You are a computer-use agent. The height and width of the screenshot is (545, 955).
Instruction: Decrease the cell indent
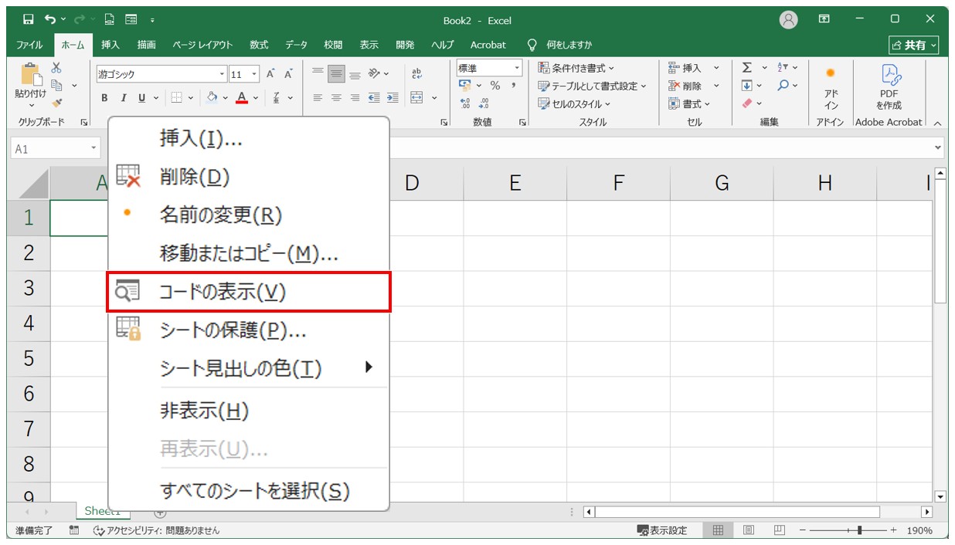point(374,97)
